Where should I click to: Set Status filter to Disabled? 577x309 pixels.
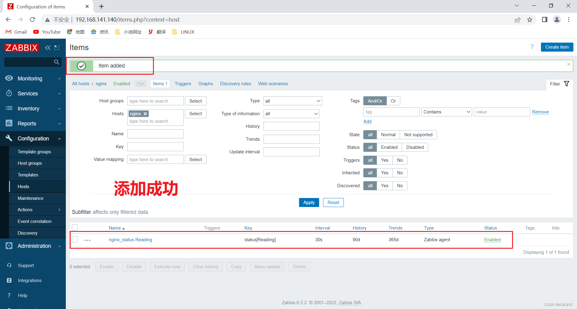click(x=415, y=147)
